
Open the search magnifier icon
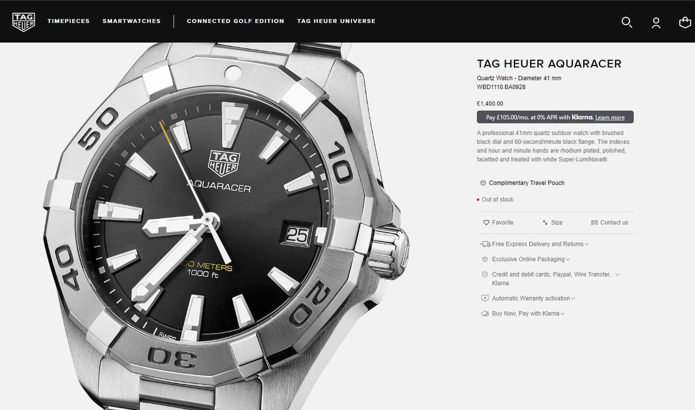(x=627, y=22)
